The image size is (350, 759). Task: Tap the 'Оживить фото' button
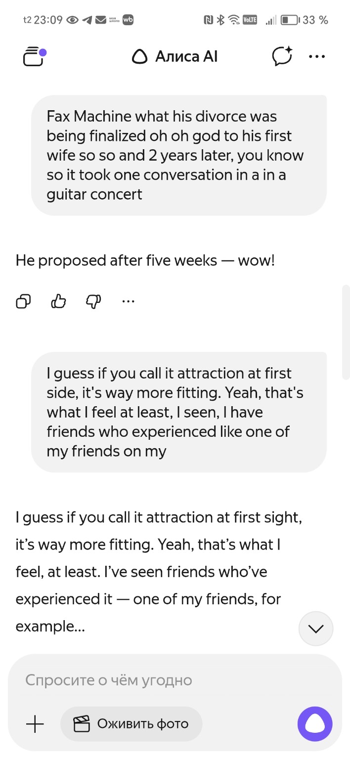tap(131, 724)
